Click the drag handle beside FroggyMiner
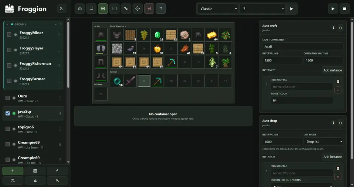This screenshot has width=354, height=187. (59, 35)
